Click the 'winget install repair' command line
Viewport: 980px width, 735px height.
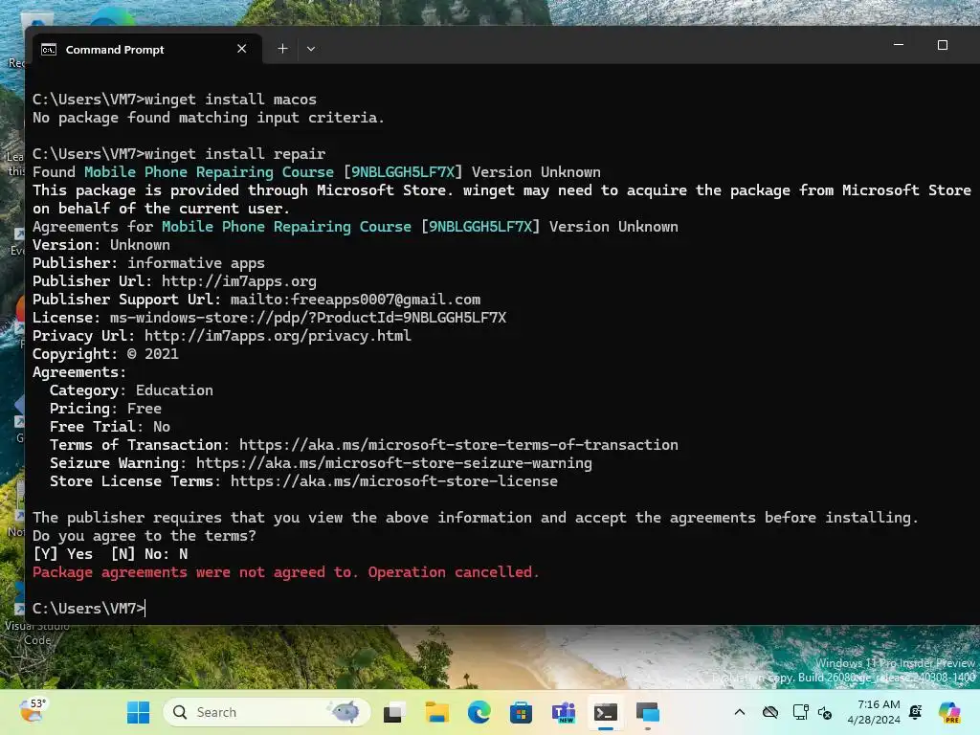179,154
